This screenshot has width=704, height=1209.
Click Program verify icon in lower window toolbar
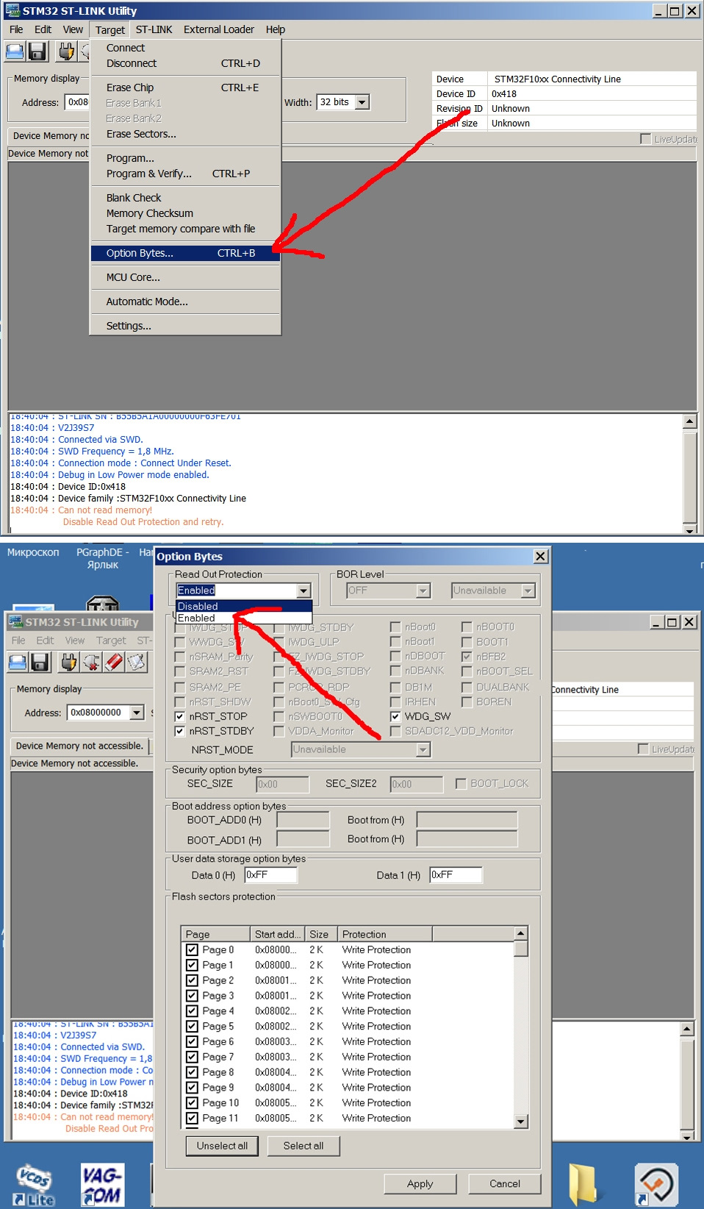137,662
